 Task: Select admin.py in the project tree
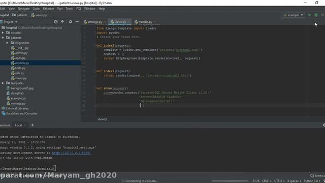[x=19, y=53]
